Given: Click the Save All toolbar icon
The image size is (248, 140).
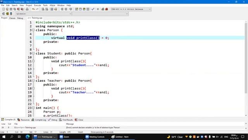Looking at the screenshot, I should tap(15, 9).
